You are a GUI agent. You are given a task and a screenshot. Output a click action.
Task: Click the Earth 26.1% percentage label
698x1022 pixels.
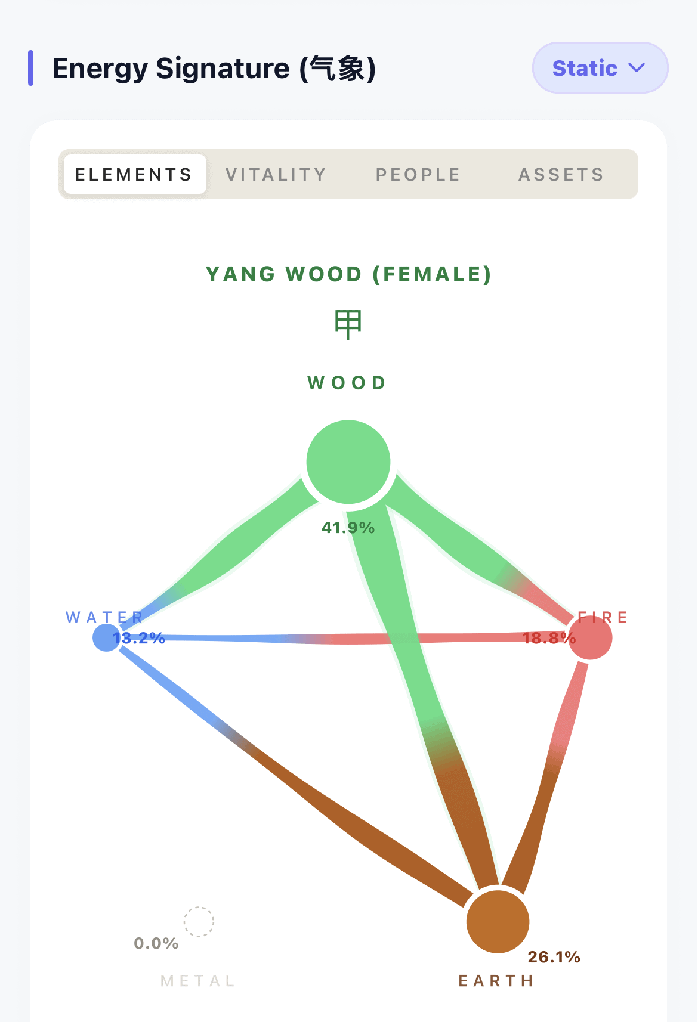pyautogui.click(x=554, y=957)
